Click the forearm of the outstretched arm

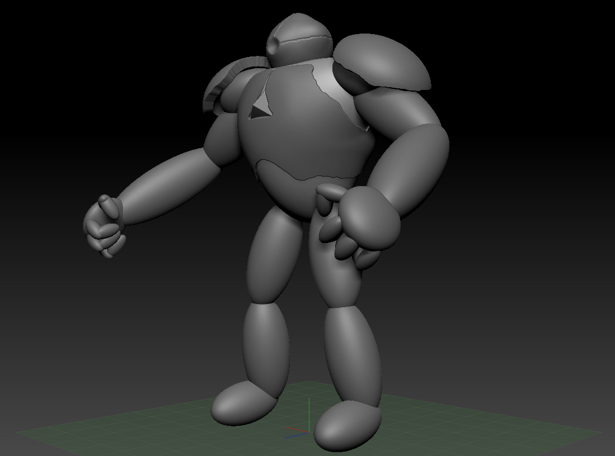pyautogui.click(x=168, y=187)
